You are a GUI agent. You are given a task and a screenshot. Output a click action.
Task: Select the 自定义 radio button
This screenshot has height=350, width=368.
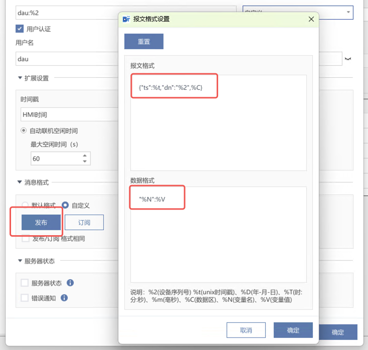click(x=65, y=205)
